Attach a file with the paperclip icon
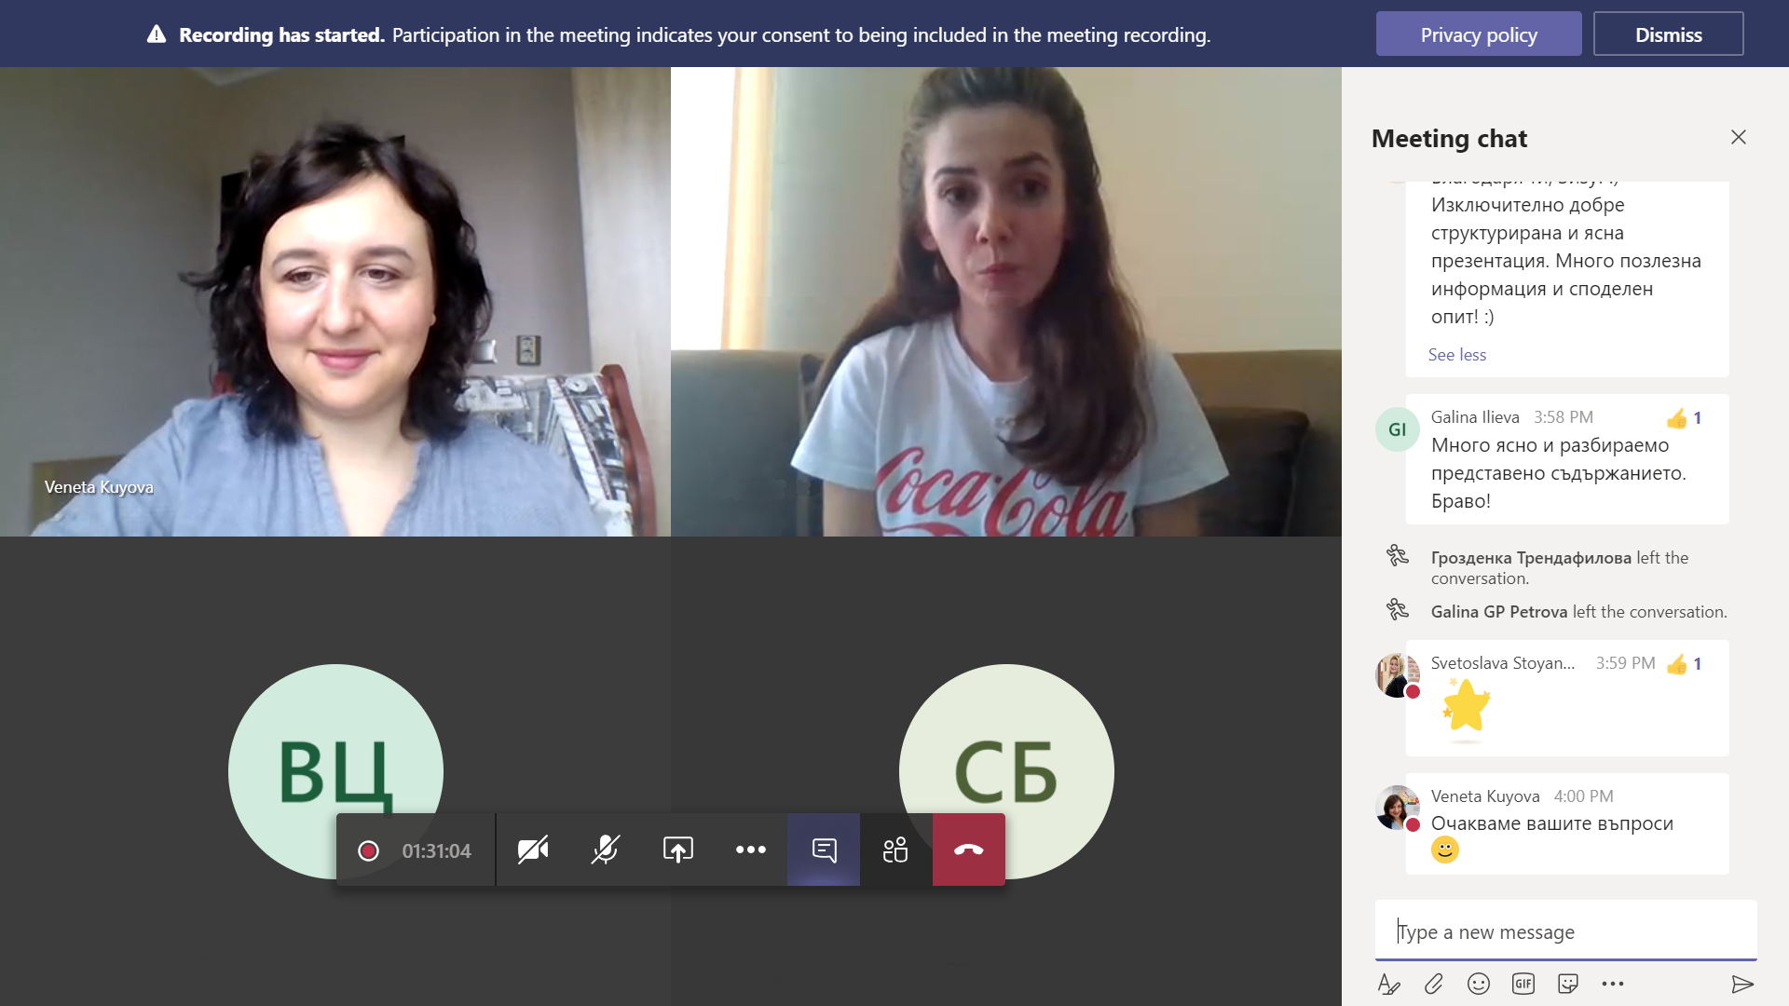 tap(1434, 984)
